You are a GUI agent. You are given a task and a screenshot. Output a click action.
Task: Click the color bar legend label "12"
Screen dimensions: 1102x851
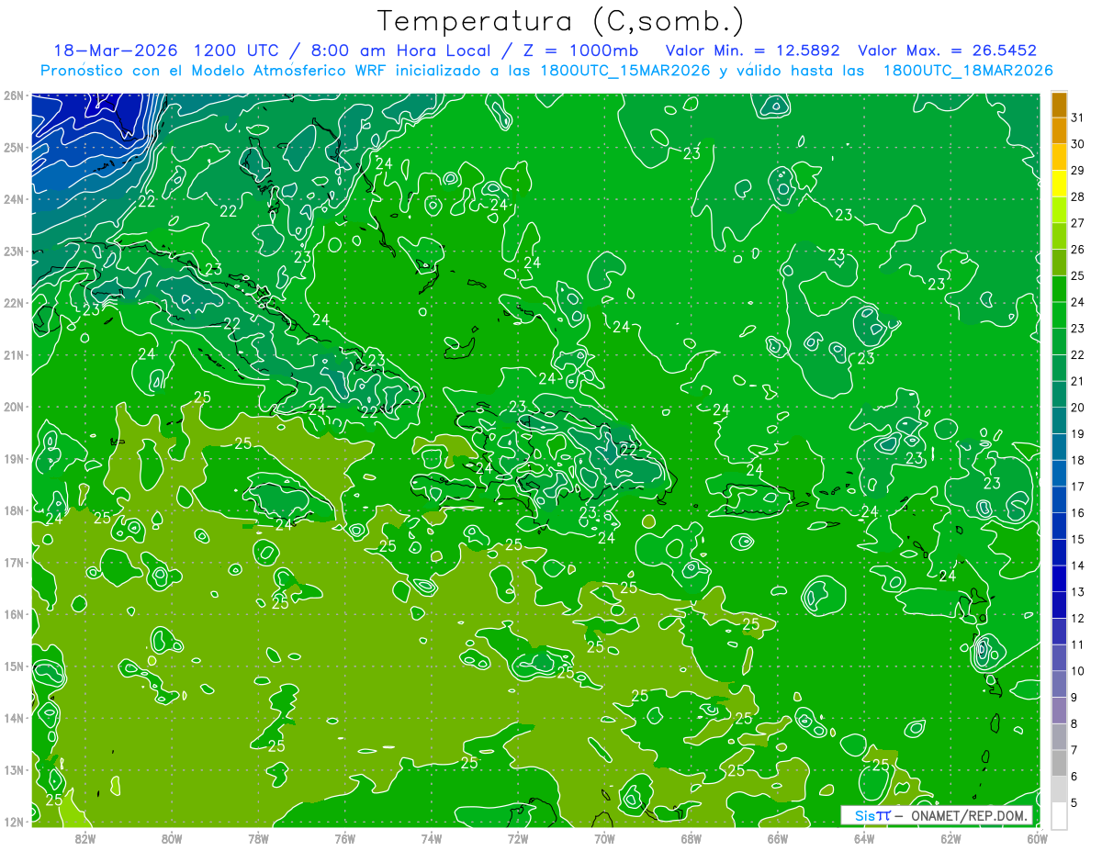(1078, 619)
